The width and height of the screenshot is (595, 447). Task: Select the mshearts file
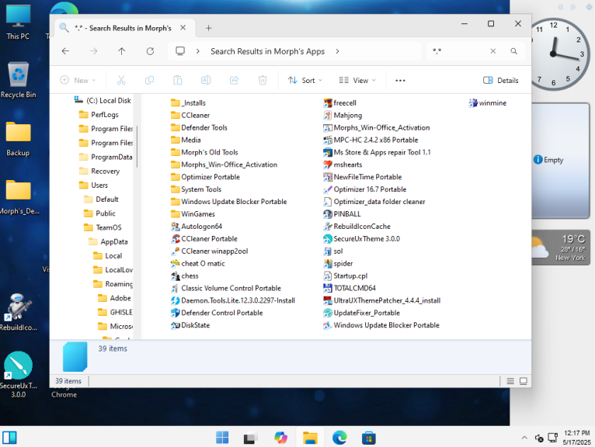[x=343, y=165]
